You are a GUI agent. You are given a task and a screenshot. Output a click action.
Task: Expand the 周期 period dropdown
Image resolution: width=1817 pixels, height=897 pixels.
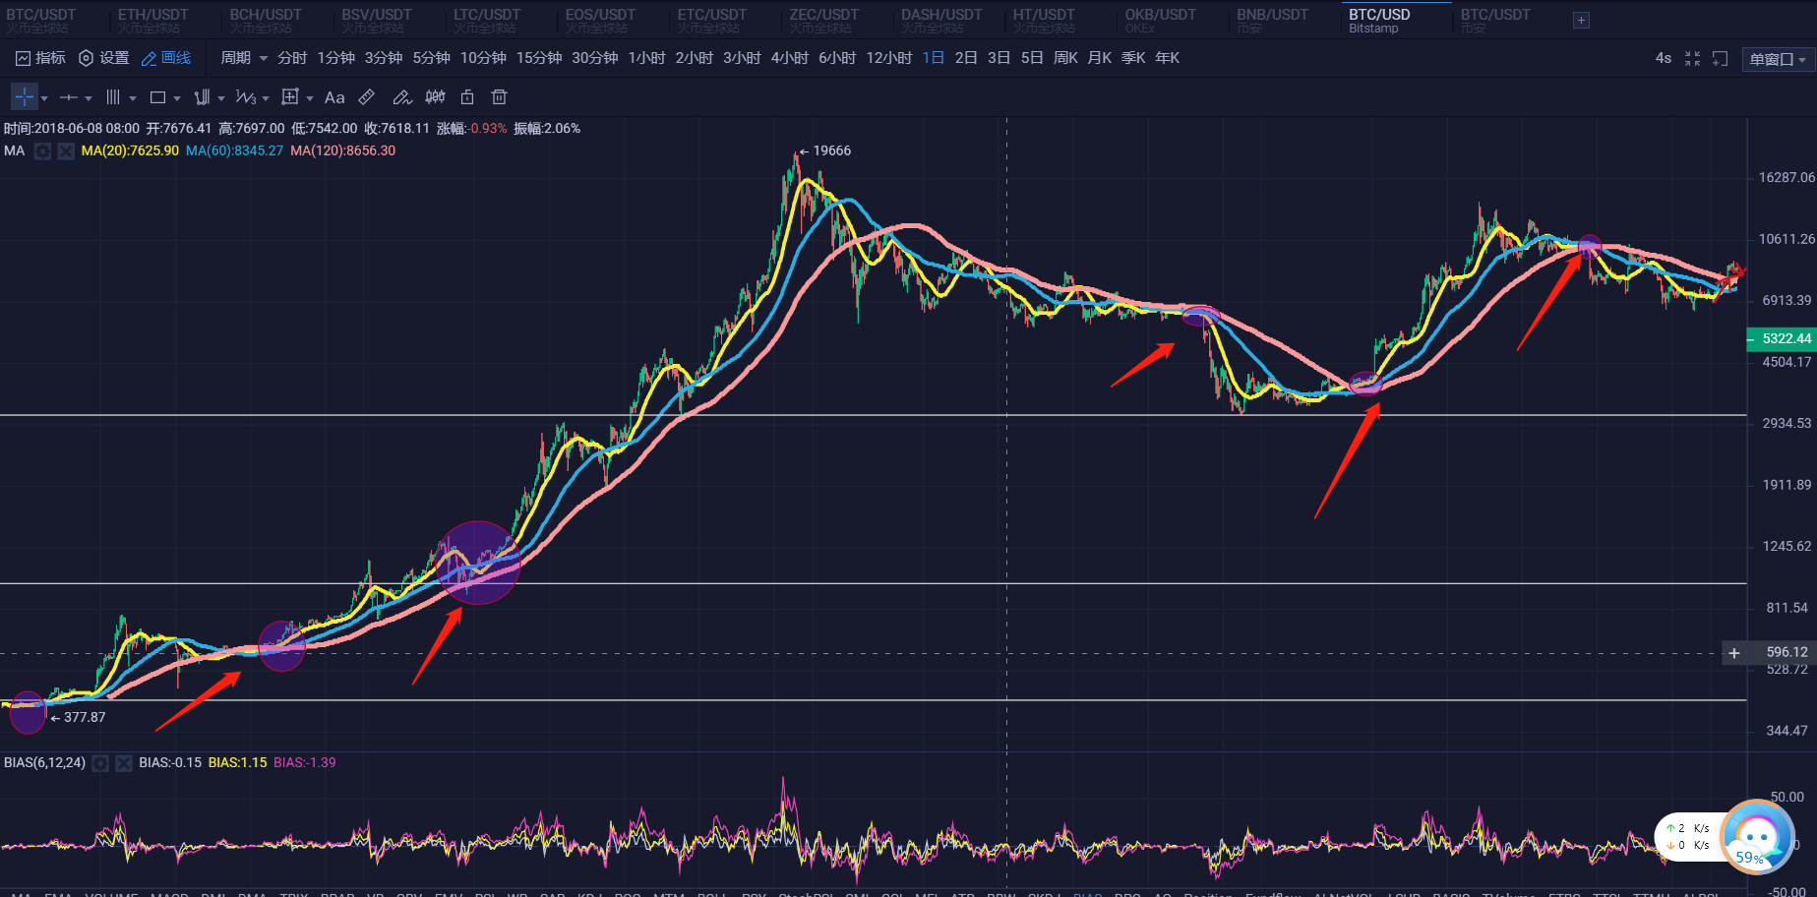click(x=243, y=58)
